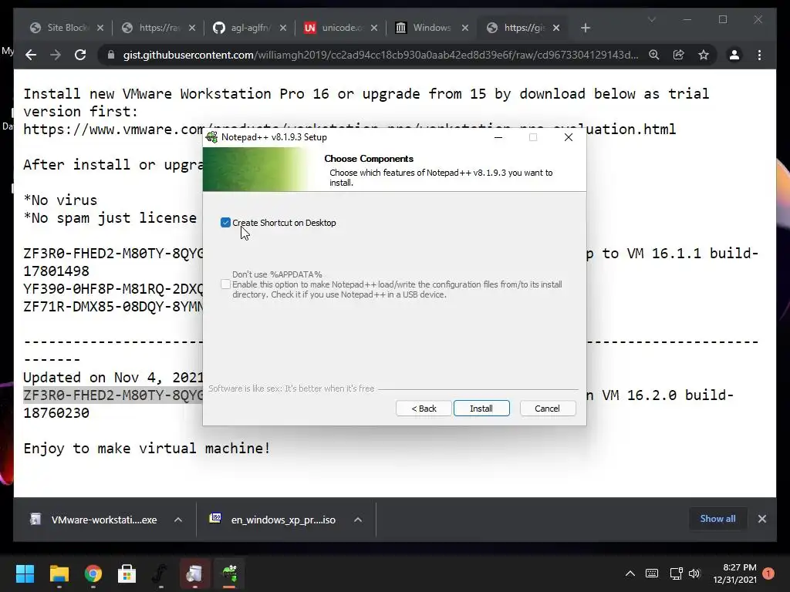The height and width of the screenshot is (592, 790).
Task: Open the https://raw tab
Action: (x=157, y=28)
